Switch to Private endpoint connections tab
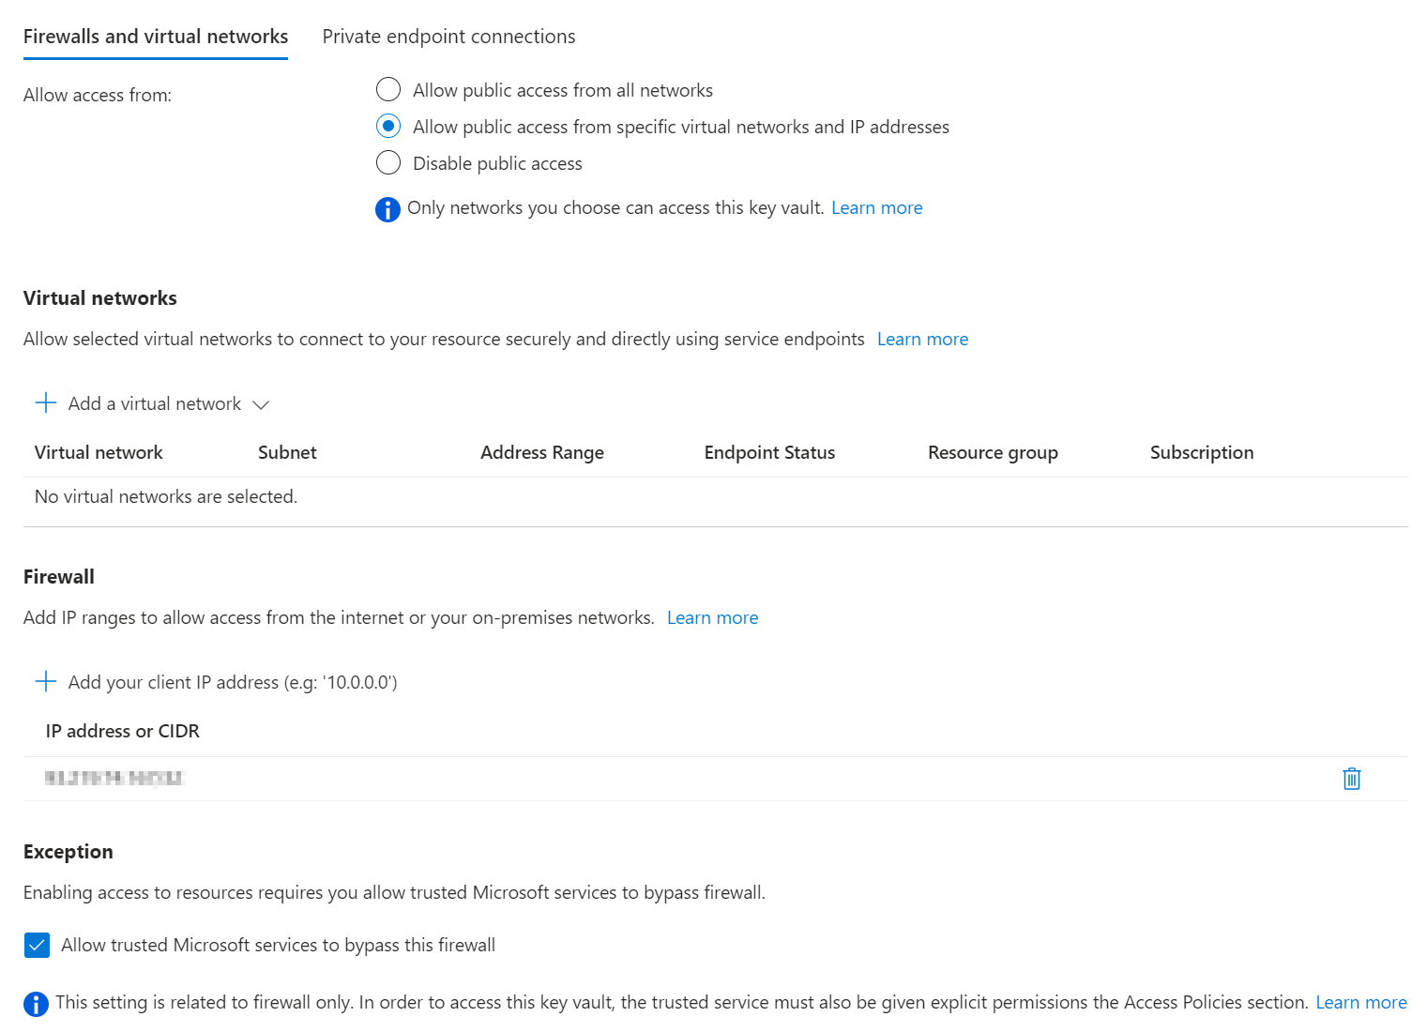Screen dimensions: 1427x1032 [448, 37]
